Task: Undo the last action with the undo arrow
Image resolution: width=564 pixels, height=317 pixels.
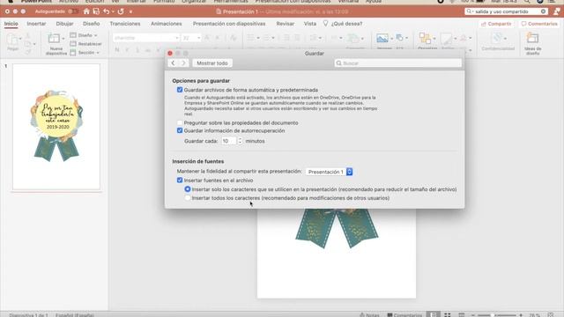Action: point(106,11)
